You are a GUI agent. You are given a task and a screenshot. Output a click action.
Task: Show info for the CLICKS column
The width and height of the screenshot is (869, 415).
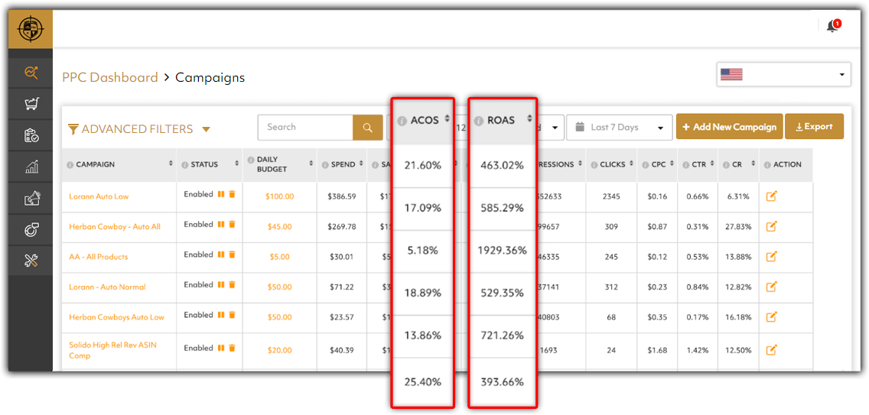pos(594,165)
